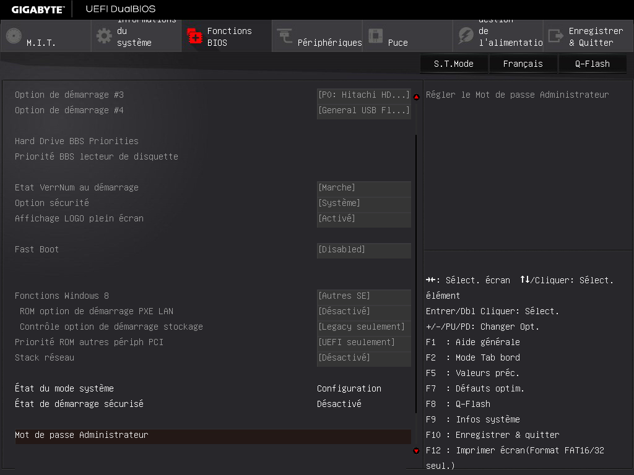Switch to the Fonctions BIOS tab
This screenshot has width=634, height=475.
(x=227, y=36)
